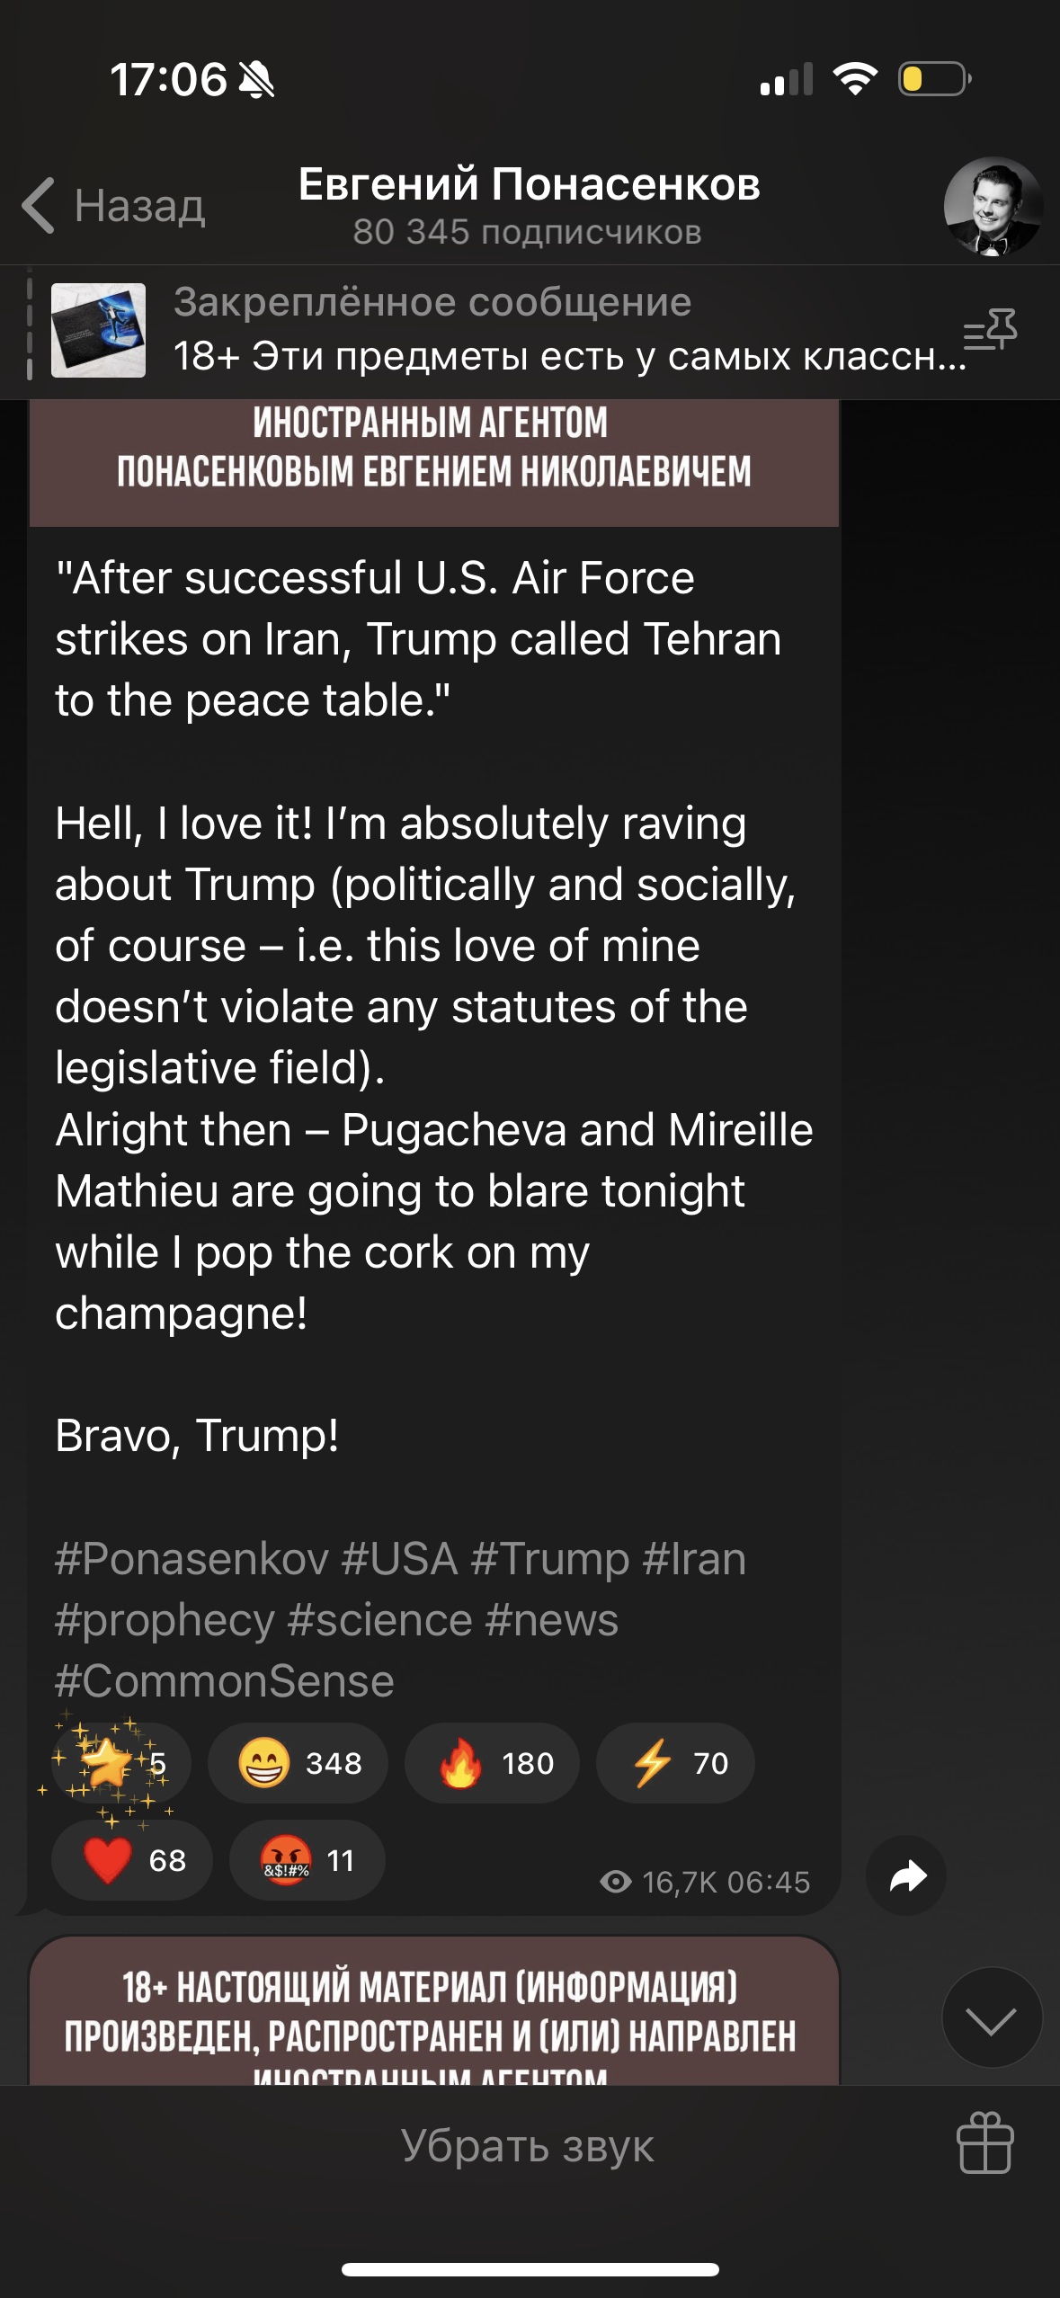Jump to latest messages with down chevron
The image size is (1060, 2298).
pyautogui.click(x=991, y=2017)
